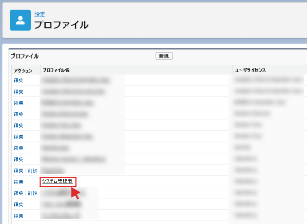Open the システム管理者 profile
Viewport: 307px width, 224px height.
click(57, 181)
